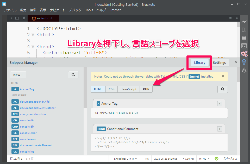Image resolution: width=250 pixels, height=164 pixels.
Task: Open the 表示 menu
Action: 43,10
